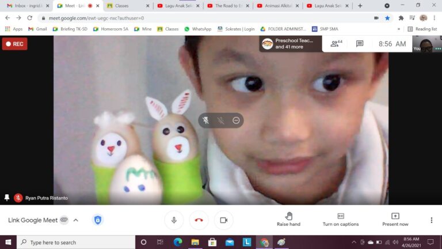Open the three-dot more options menu
This screenshot has height=249, width=442.
(x=431, y=220)
